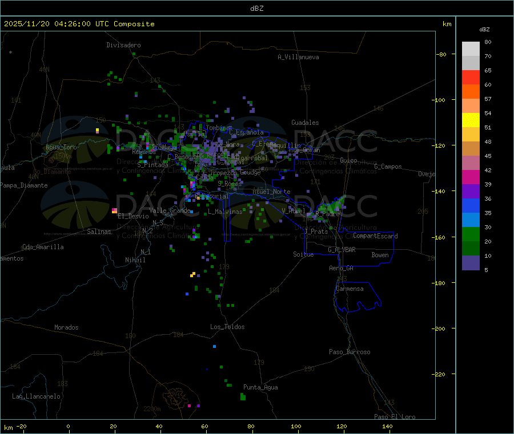514x434 pixels.
Task: Click the large green echo near Punta_Agua
Action: [243, 397]
